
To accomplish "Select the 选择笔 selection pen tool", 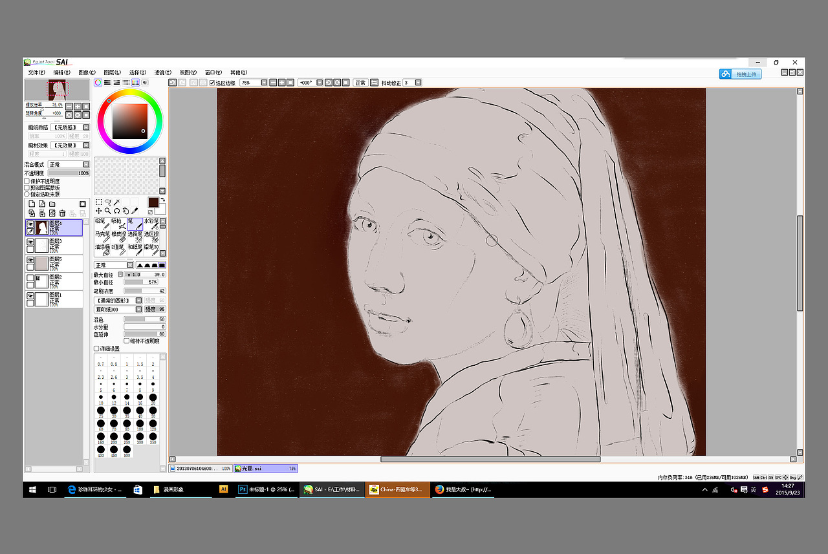I will (x=135, y=237).
